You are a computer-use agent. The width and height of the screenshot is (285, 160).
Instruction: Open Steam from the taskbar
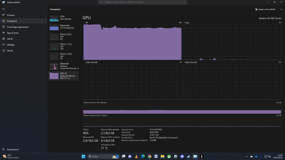pyautogui.click(x=188, y=156)
